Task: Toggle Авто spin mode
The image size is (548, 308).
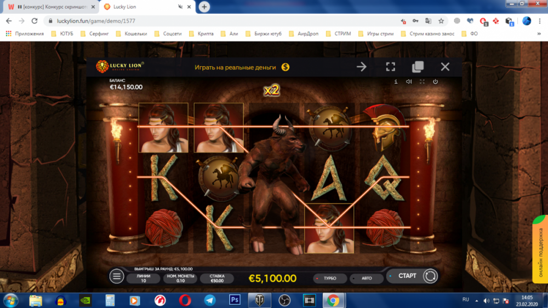Action: click(x=366, y=278)
